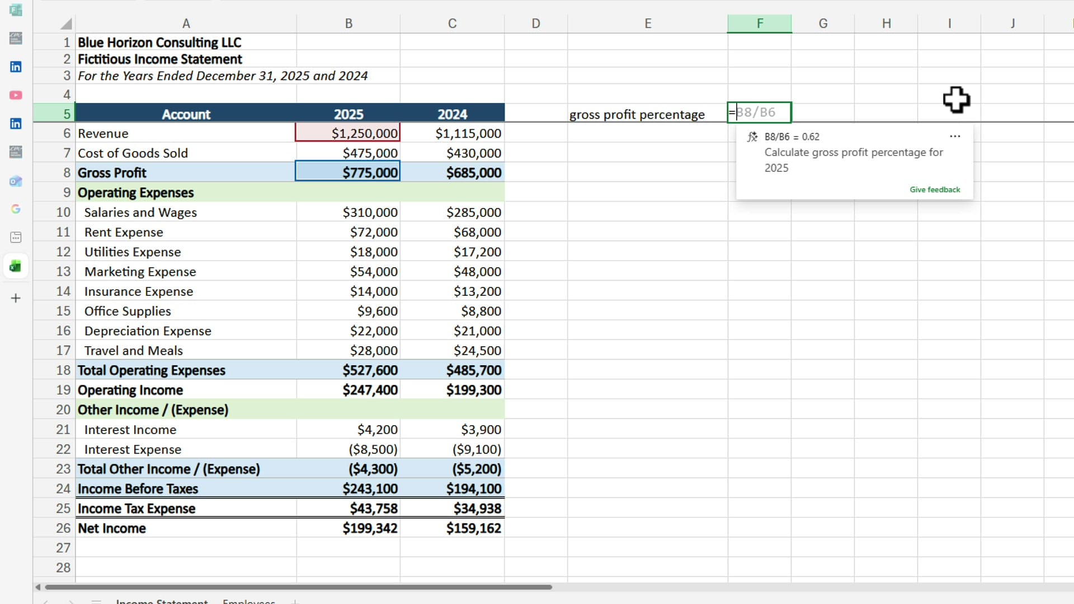Select column F by its header

coord(759,23)
